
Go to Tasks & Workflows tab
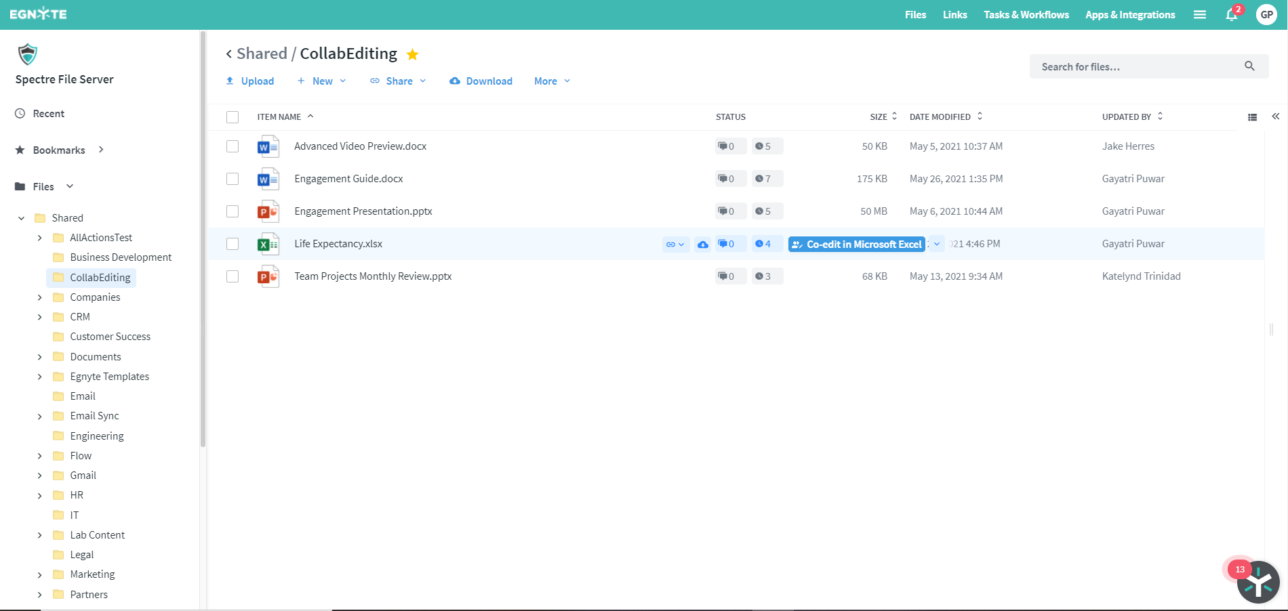[1026, 15]
